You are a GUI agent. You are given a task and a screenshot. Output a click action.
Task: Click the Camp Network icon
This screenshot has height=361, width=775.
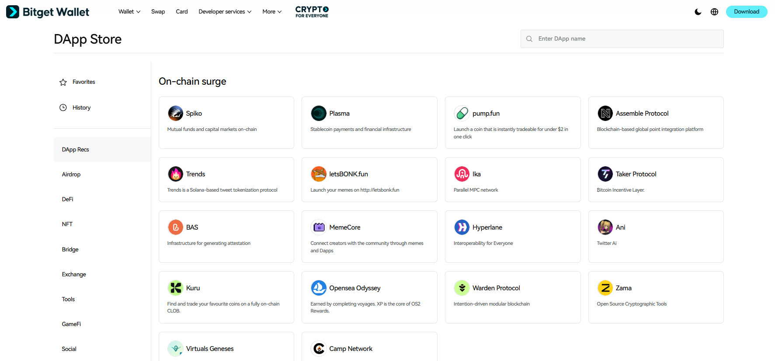pyautogui.click(x=319, y=349)
